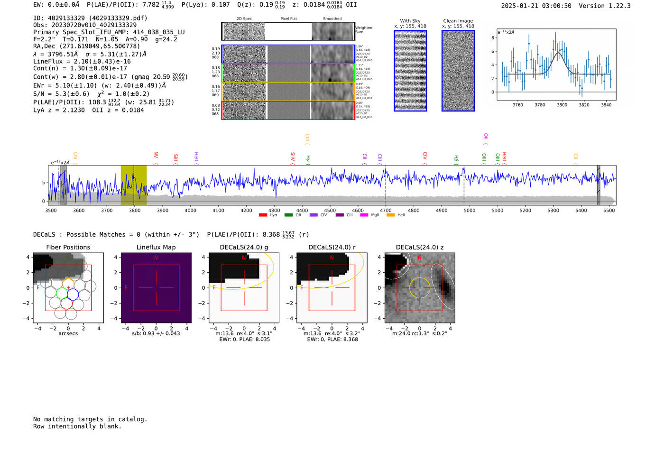Image resolution: width=664 pixels, height=452 pixels.
Task: Click the Cont(w) = 2.80(±0.01)e-17 line
Action: click(x=111, y=76)
